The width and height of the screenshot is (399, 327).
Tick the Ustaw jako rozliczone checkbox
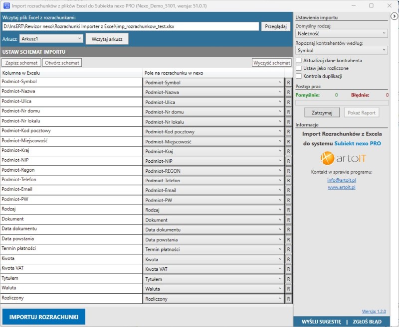pyautogui.click(x=299, y=68)
